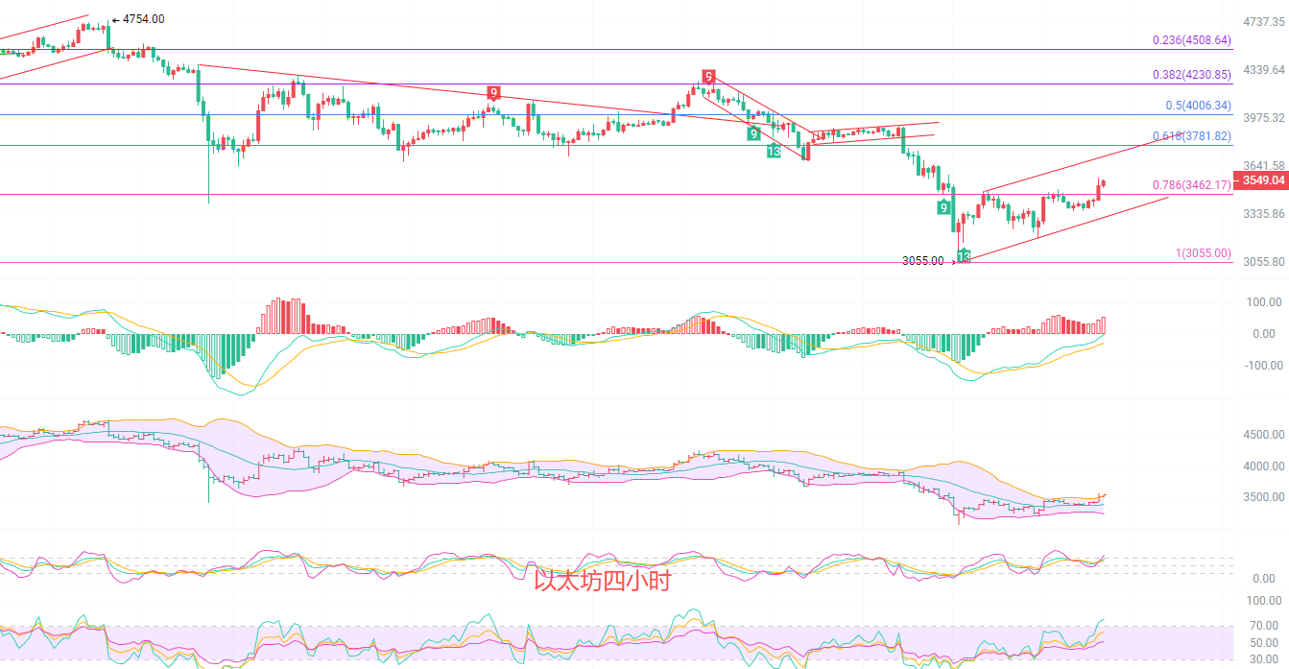Viewport: 1289px width, 669px height.
Task: Click the 3055.00 low annotation with arrow
Action: click(928, 260)
